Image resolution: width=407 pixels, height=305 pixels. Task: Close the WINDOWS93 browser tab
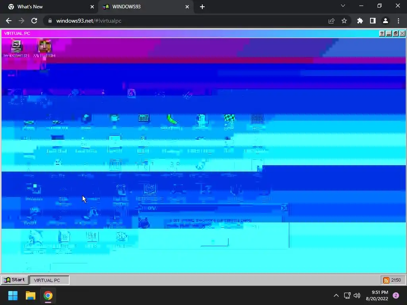pyautogui.click(x=187, y=7)
